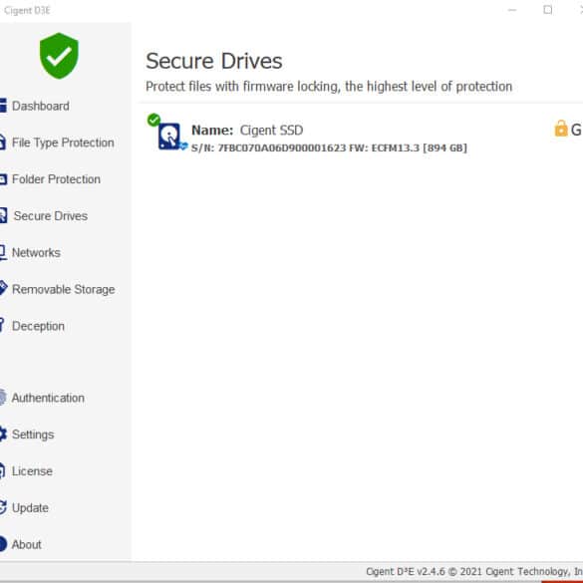This screenshot has height=583, width=583.
Task: Open the Removable Storage section
Action: pyautogui.click(x=63, y=289)
